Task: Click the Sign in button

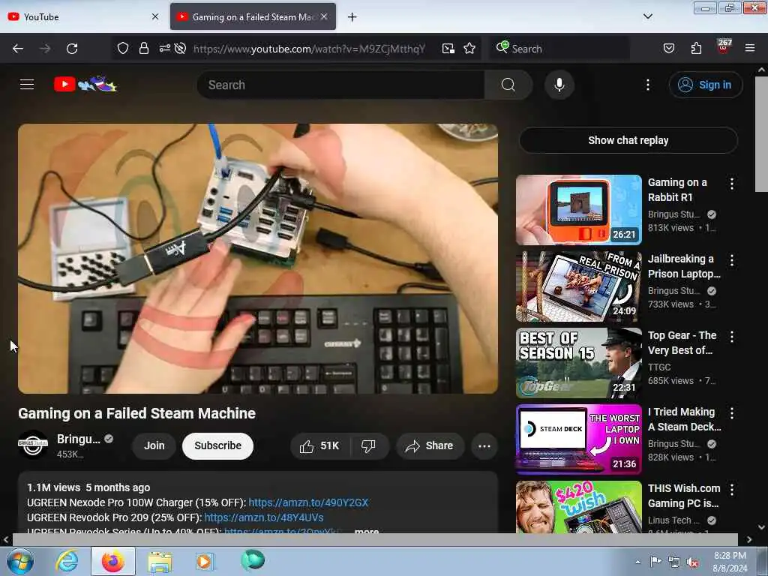Action: (705, 85)
